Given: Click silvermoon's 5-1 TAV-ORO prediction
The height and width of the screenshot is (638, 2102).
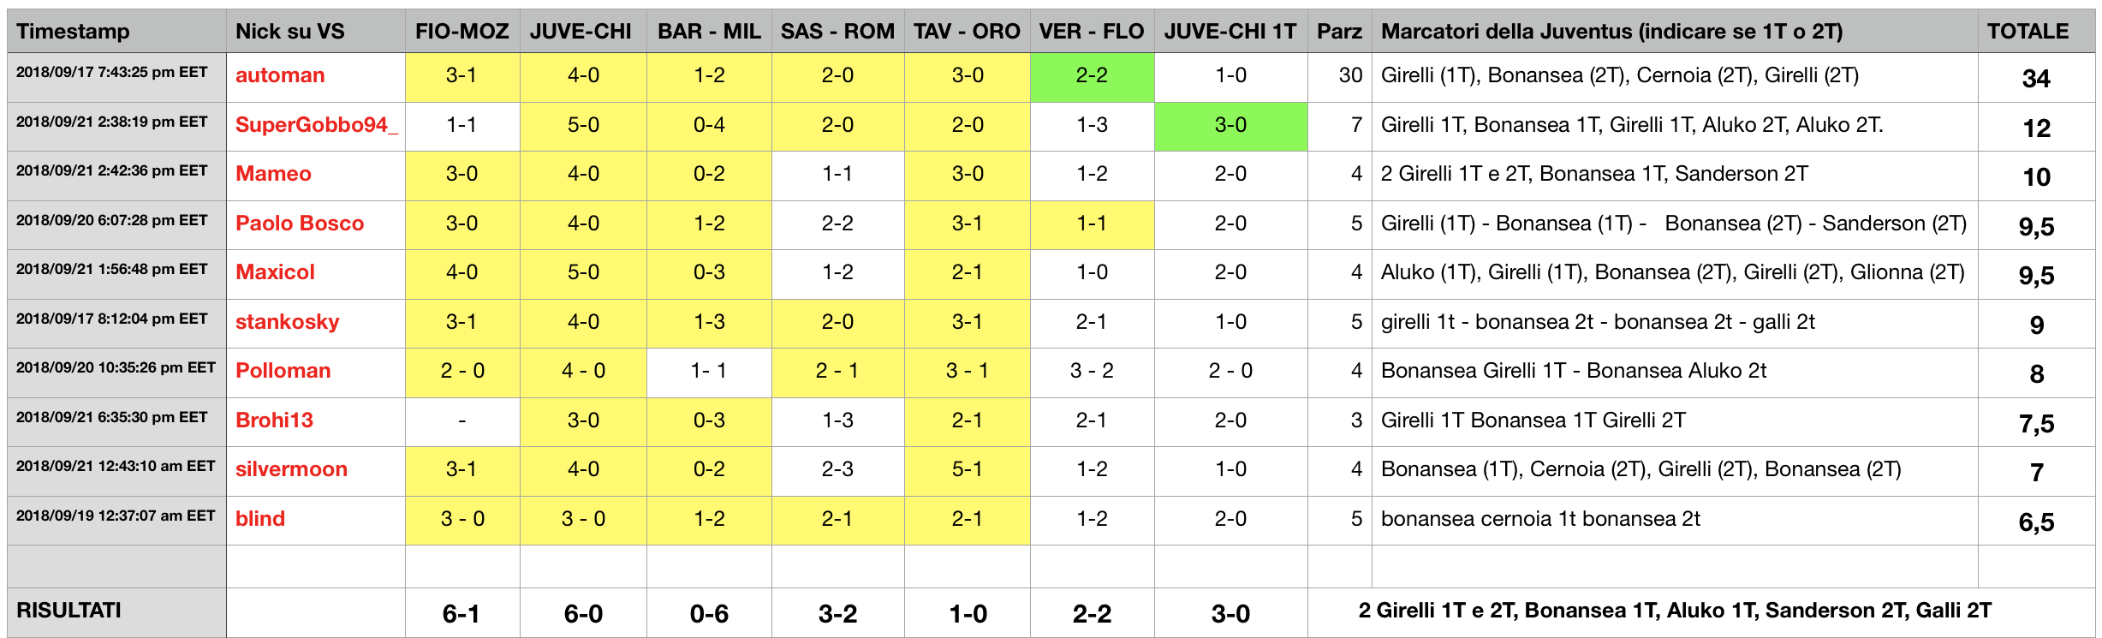Looking at the screenshot, I should [967, 471].
